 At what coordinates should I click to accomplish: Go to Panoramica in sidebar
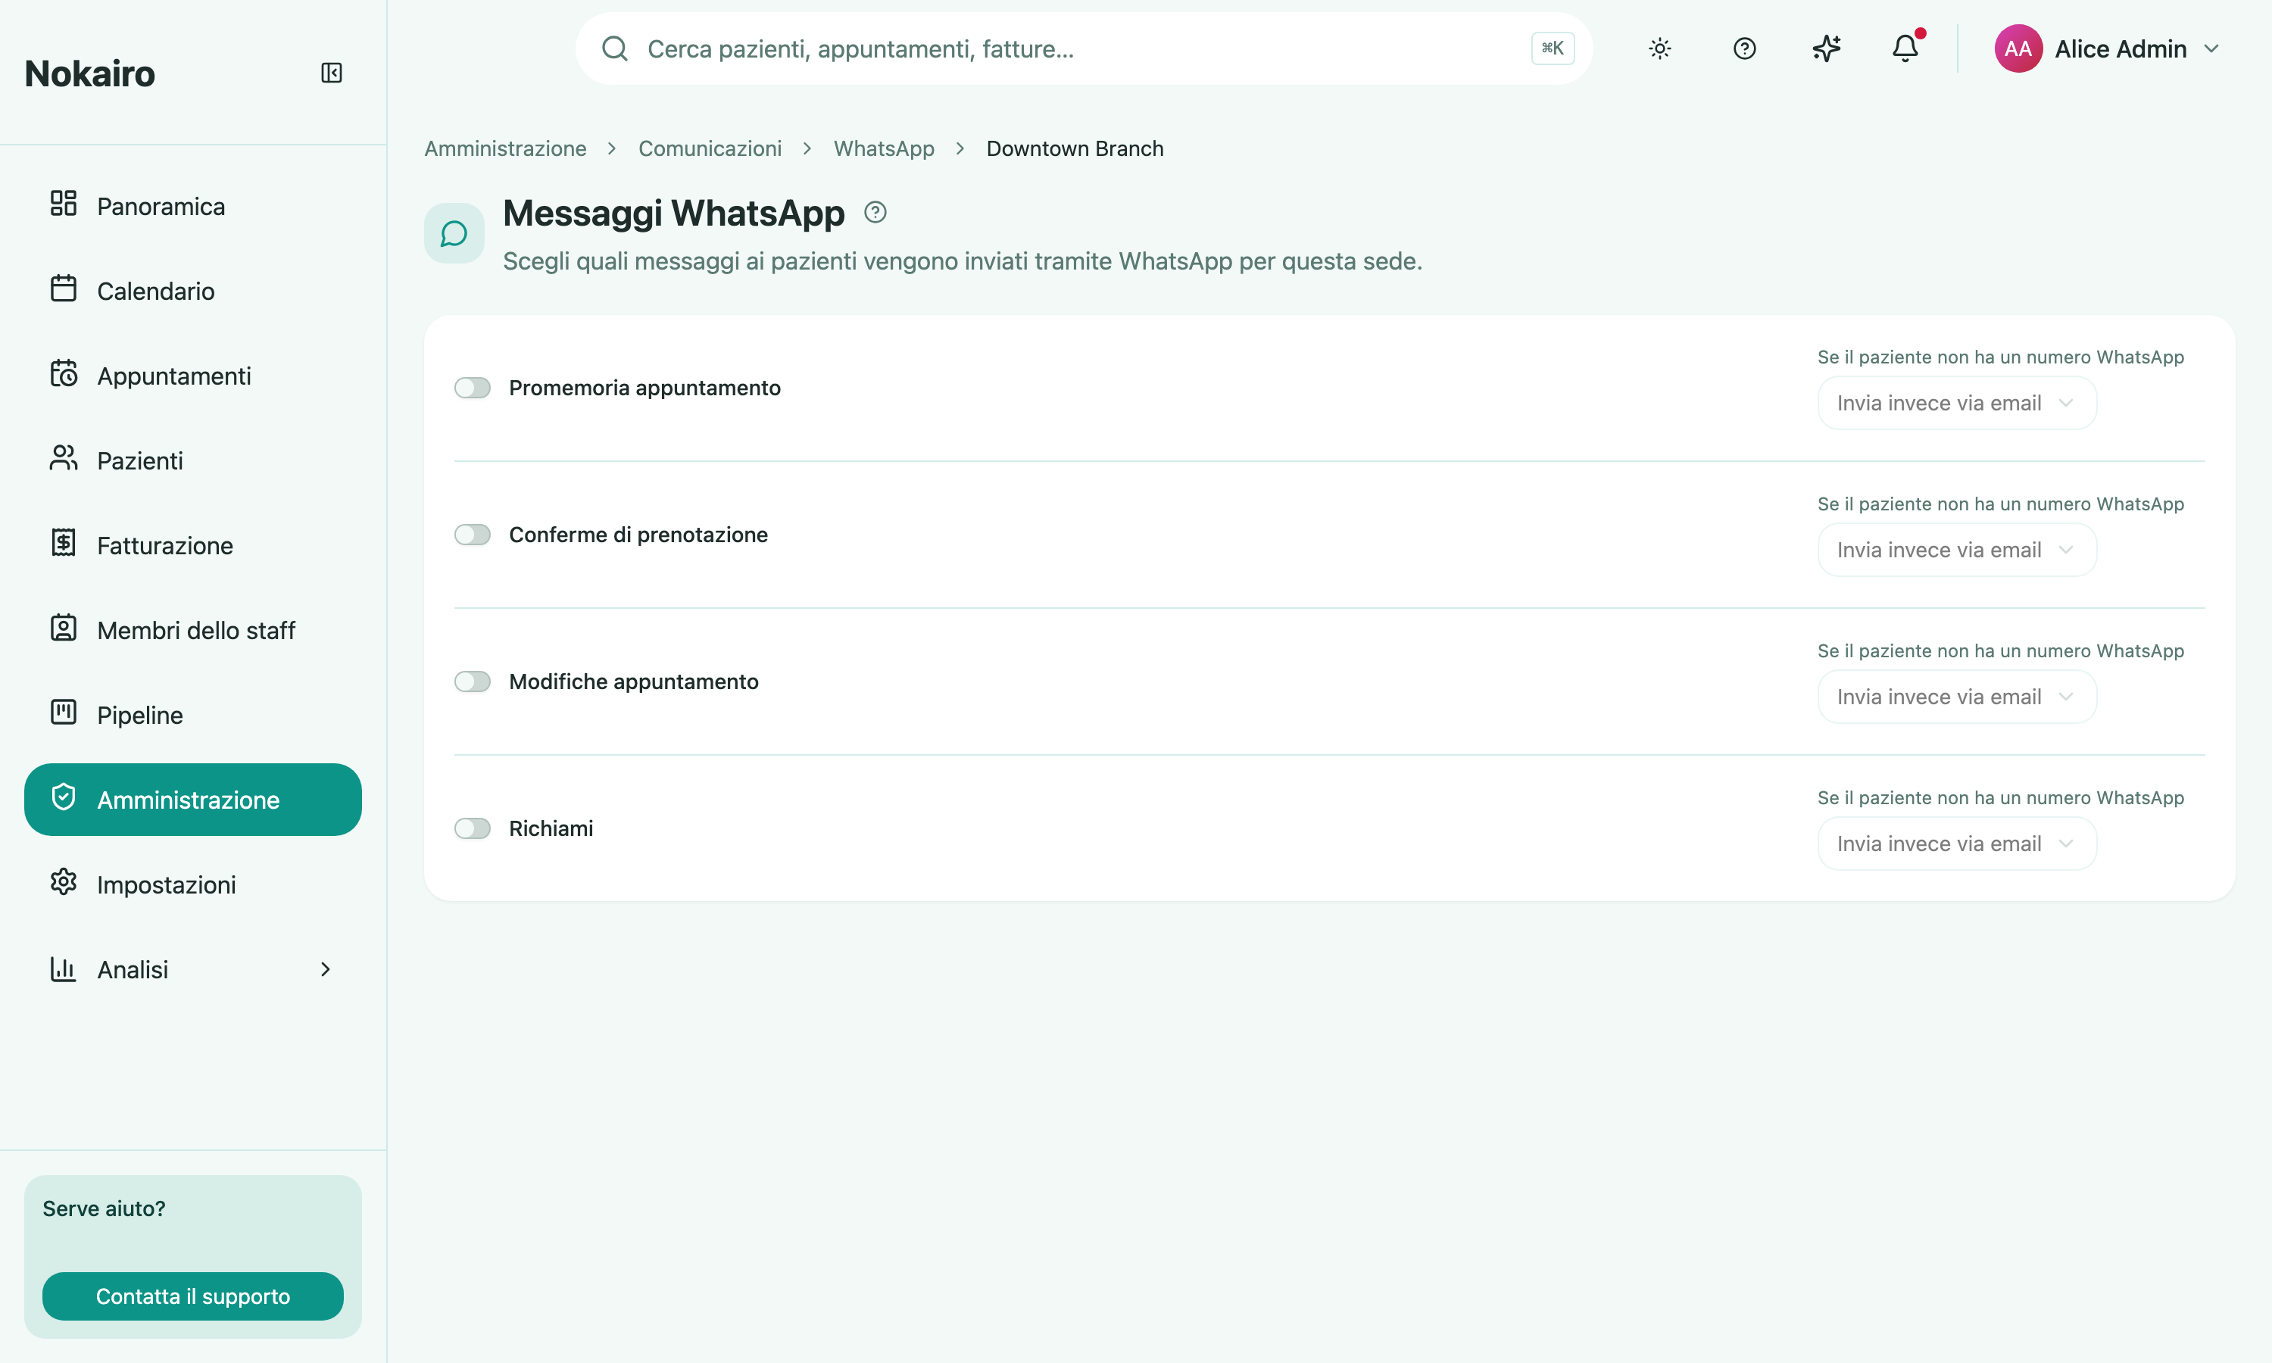tap(193, 206)
